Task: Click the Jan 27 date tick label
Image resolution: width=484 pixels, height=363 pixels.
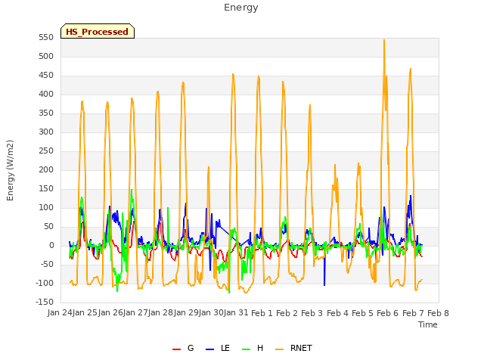Action: coord(135,313)
